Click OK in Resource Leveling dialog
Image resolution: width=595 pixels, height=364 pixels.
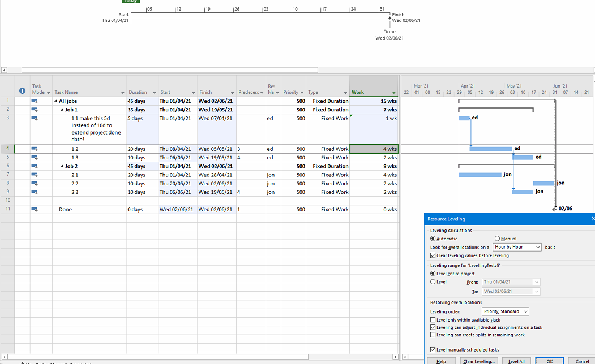pos(550,361)
